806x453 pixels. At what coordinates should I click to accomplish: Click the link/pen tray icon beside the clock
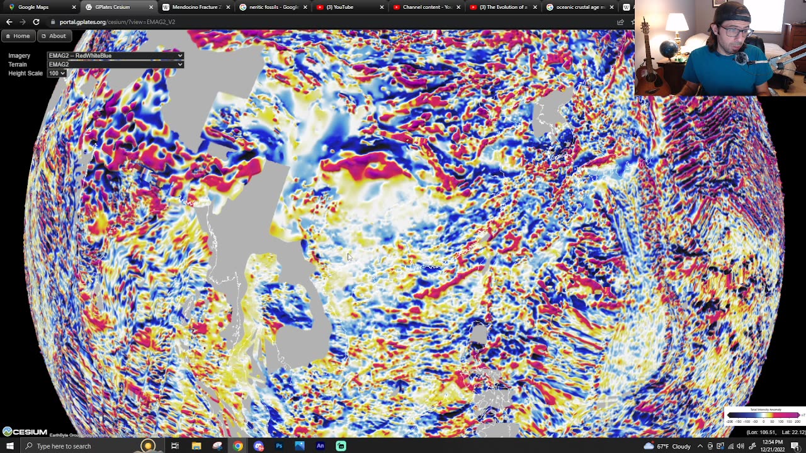point(752,446)
